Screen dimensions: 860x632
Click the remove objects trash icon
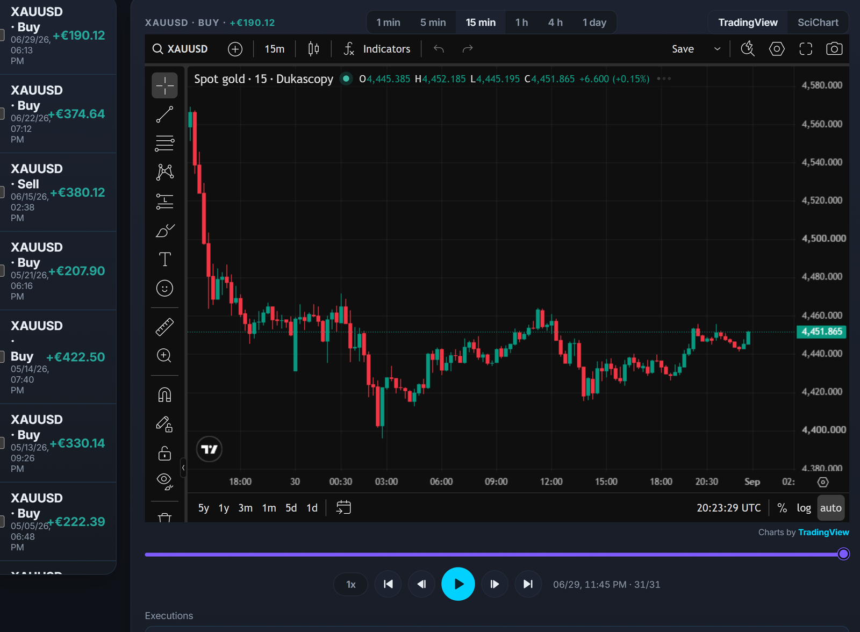[164, 517]
